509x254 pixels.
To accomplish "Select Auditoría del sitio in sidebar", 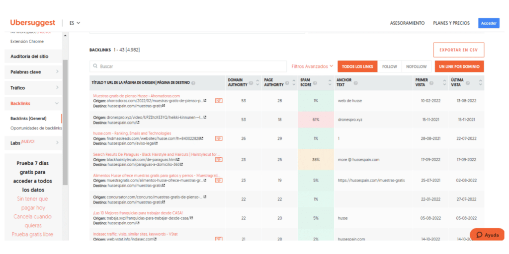I will [x=33, y=57].
